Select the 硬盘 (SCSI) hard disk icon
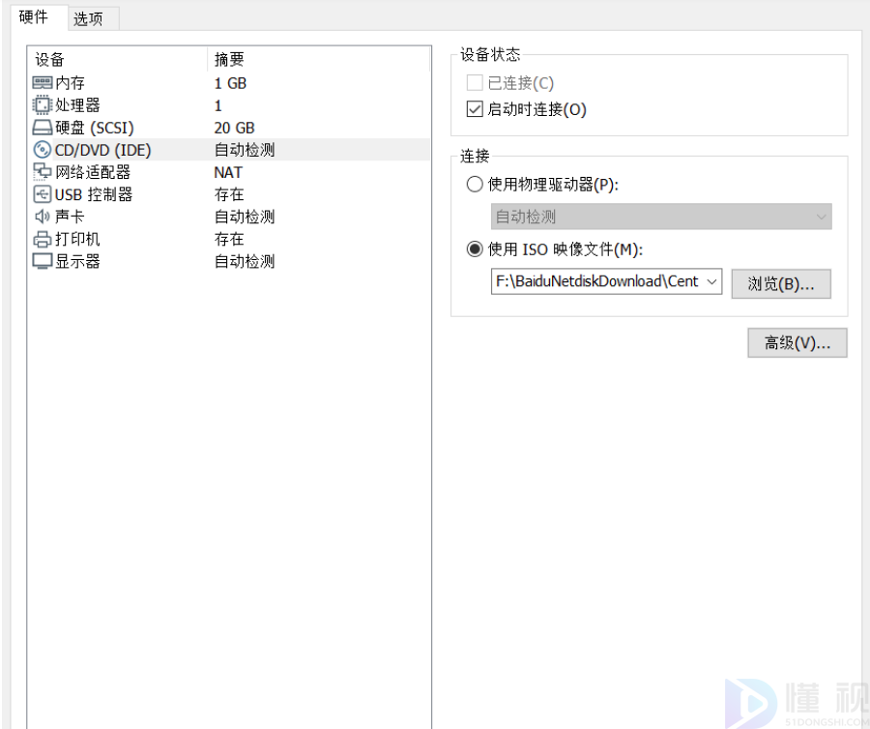This screenshot has width=870, height=729. click(x=43, y=128)
